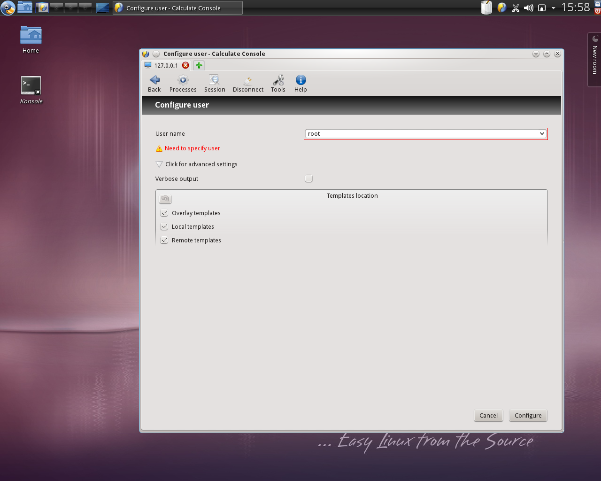
Task: Click the Klipper scissors tray icon
Action: coord(516,8)
